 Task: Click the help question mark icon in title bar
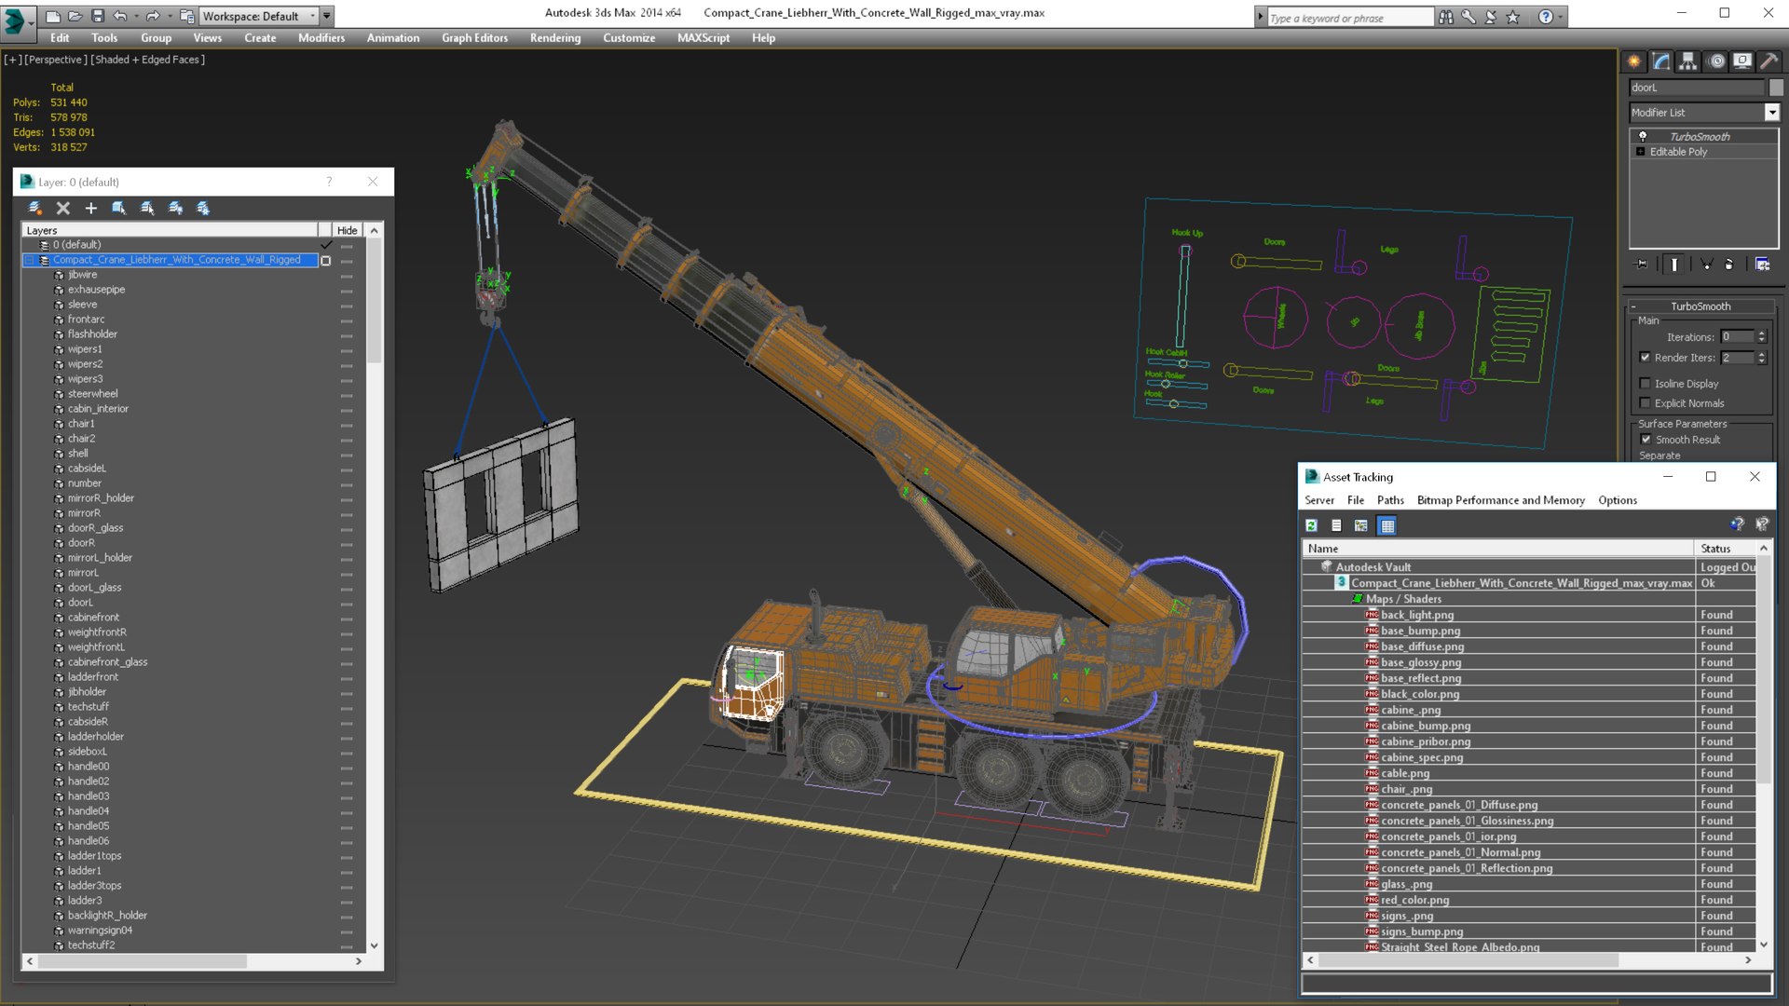1546,17
